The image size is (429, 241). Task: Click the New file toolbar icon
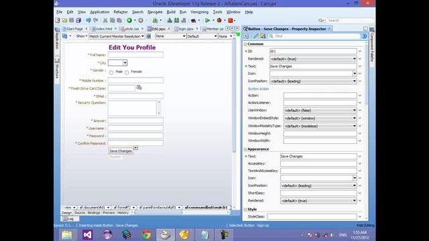pos(58,20)
